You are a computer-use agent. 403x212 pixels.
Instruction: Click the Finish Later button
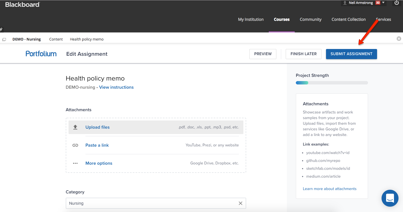pos(303,54)
